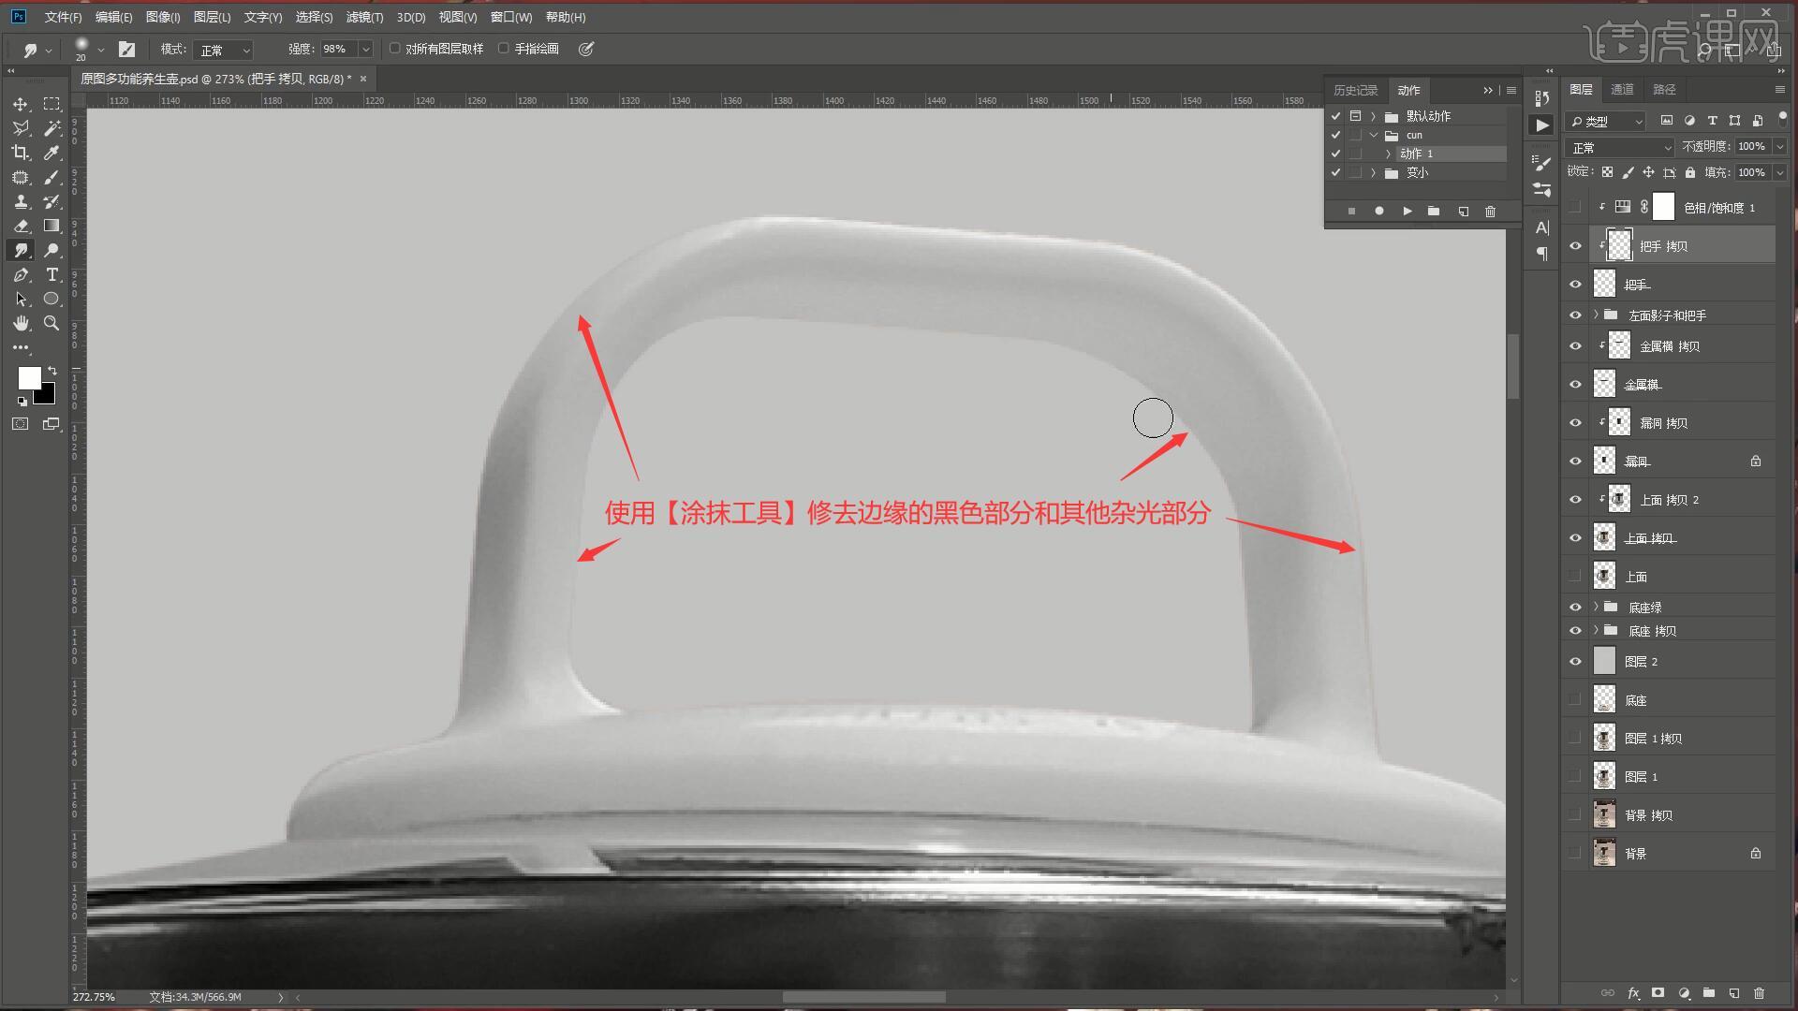Select the Crop tool

pos(21,153)
